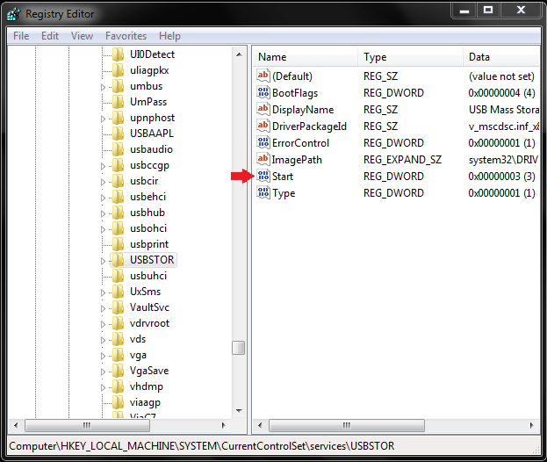The width and height of the screenshot is (547, 462).
Task: Click the tree pane scroll down arrow
Action: (239, 411)
